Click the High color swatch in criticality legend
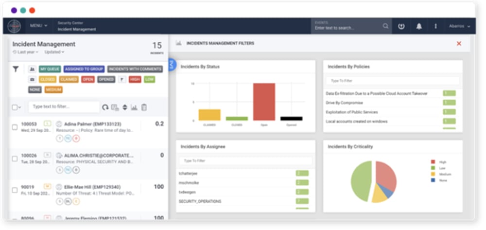486x230 pixels. [433, 162]
